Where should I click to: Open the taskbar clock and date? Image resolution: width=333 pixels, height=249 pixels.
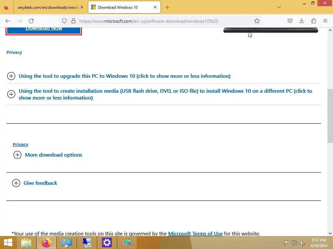[319, 243]
